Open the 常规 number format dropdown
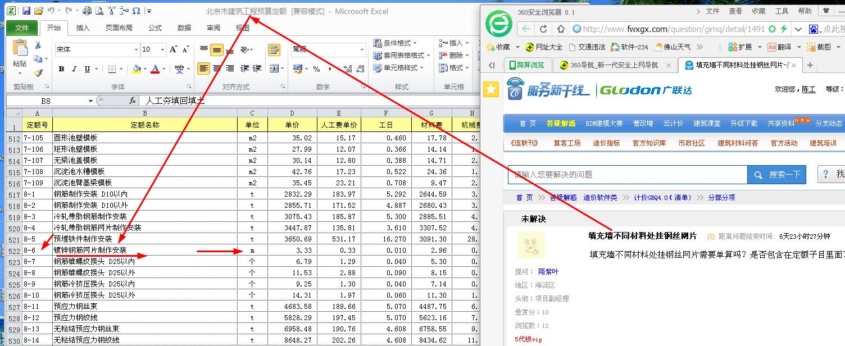The width and height of the screenshot is (845, 346). pos(362,49)
